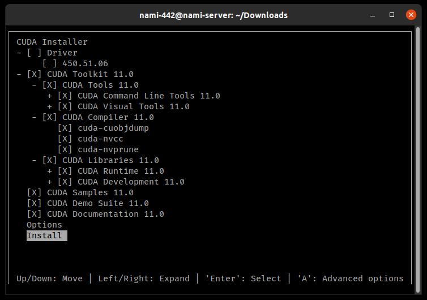Uncheck the CUDA Documentation 11.0 checkbox
427x300 pixels.
pos(34,214)
